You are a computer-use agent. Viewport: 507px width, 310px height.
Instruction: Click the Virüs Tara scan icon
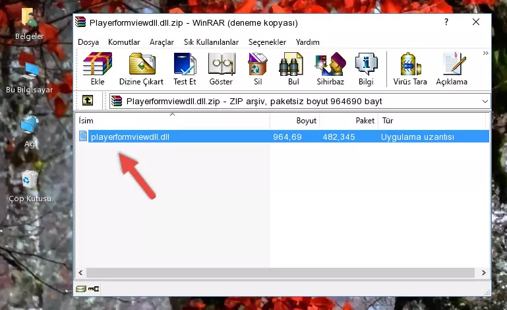(x=410, y=69)
